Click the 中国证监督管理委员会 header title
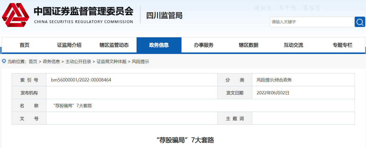 84,11
